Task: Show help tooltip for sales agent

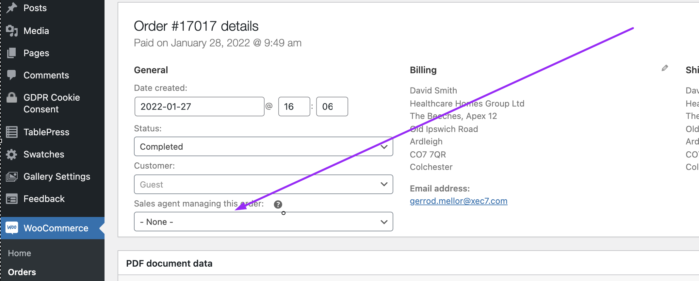Action: pos(278,205)
